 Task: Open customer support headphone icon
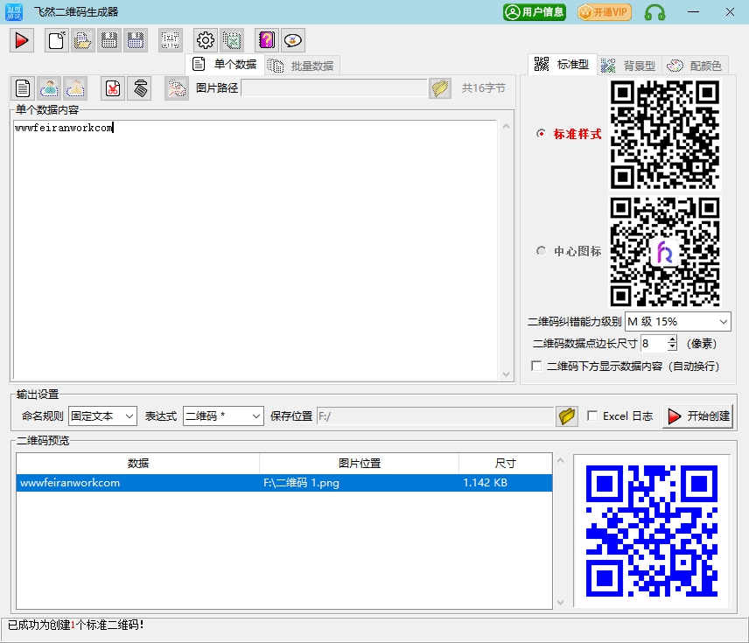coord(654,12)
